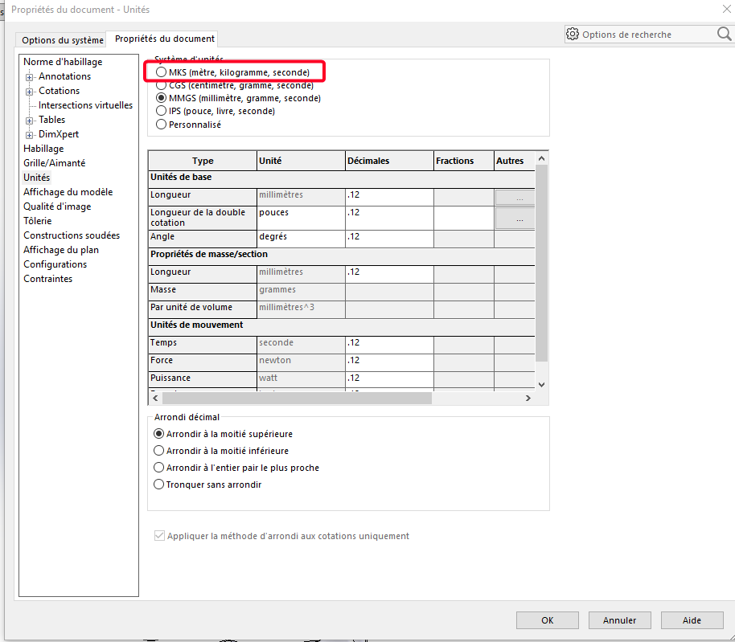This screenshot has height=642, width=735.
Task: Select the MKS unit system radio button
Action: [162, 72]
